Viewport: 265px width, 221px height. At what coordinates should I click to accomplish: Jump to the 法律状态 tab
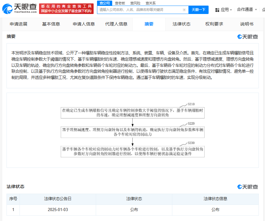tap(182, 24)
